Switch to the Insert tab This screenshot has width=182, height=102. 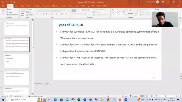click(x=16, y=6)
